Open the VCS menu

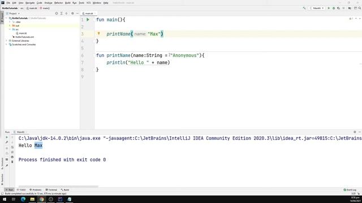pyautogui.click(x=88, y=3)
